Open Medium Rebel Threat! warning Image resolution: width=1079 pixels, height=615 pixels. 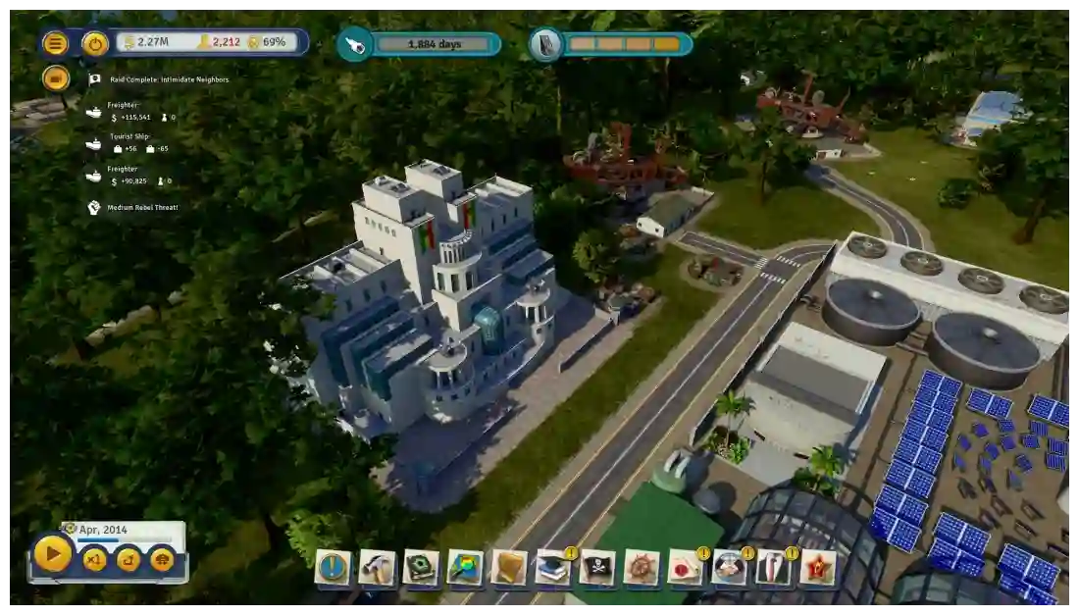tap(142, 207)
